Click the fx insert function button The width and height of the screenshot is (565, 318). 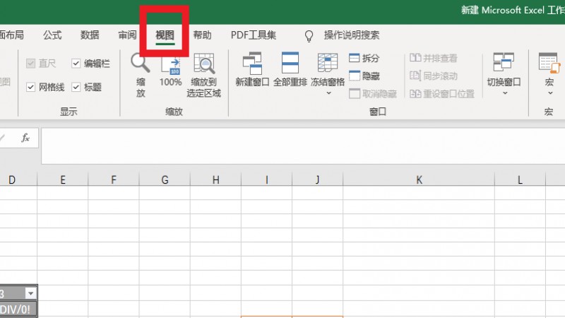pos(25,138)
